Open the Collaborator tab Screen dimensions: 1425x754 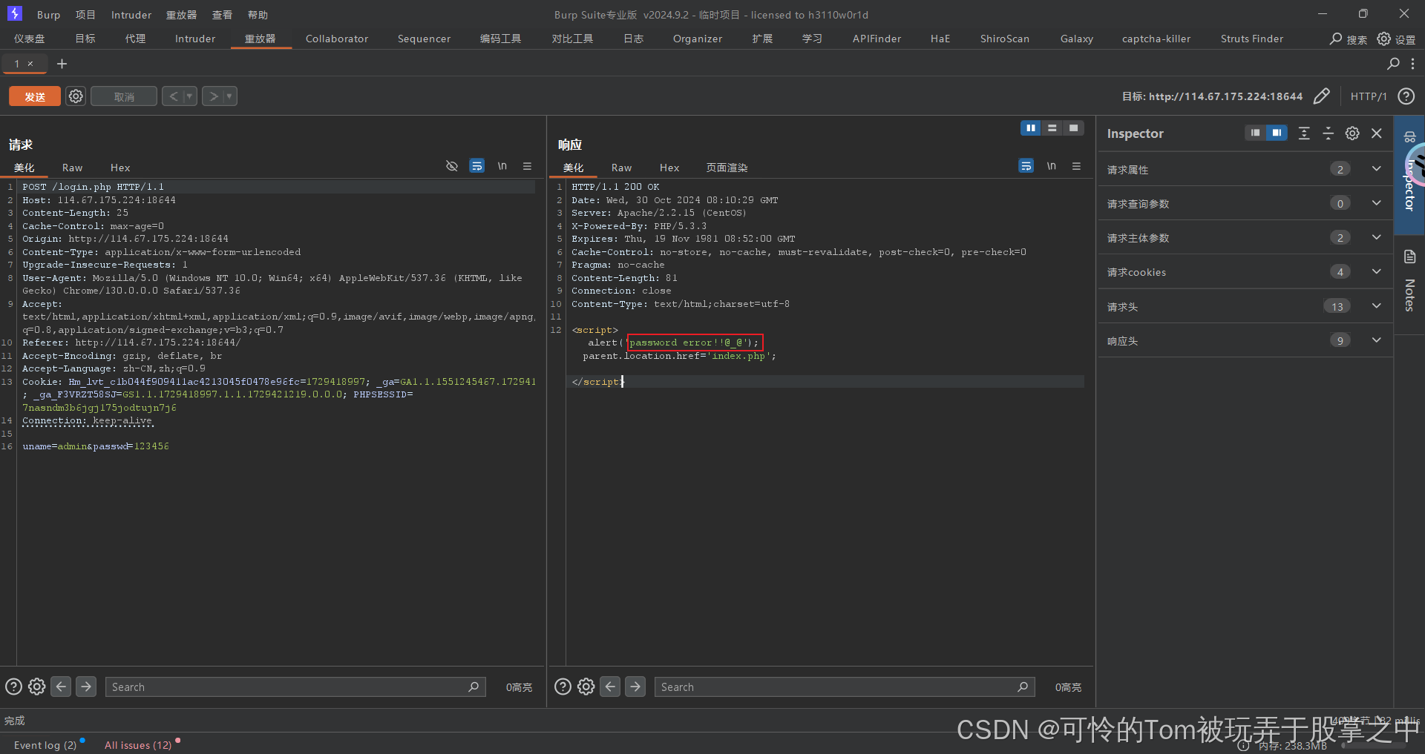point(337,39)
